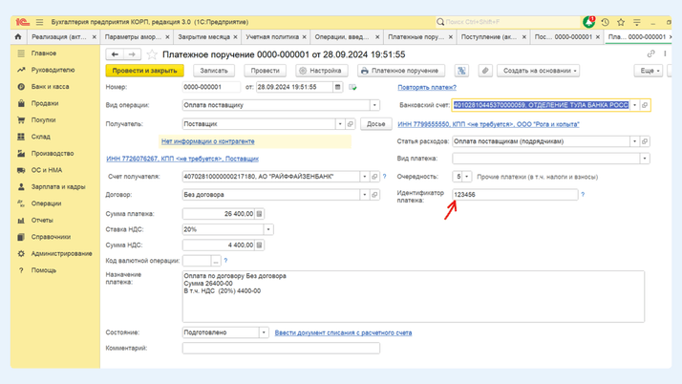Click into the Идентификатор платежа field
This screenshot has height=384, width=682.
tap(514, 194)
